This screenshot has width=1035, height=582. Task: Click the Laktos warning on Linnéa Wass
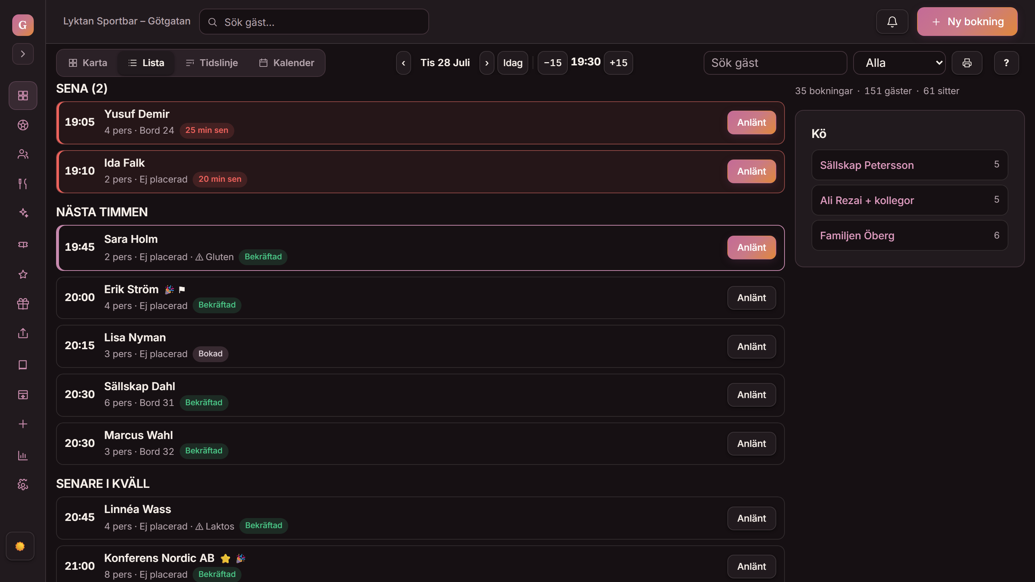click(215, 526)
